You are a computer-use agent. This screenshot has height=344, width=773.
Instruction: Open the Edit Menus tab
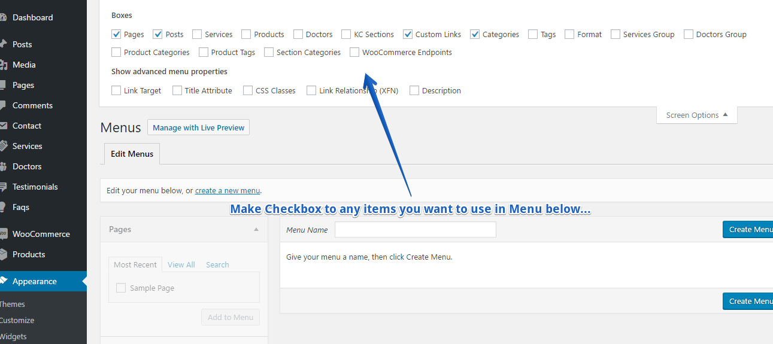(x=132, y=154)
